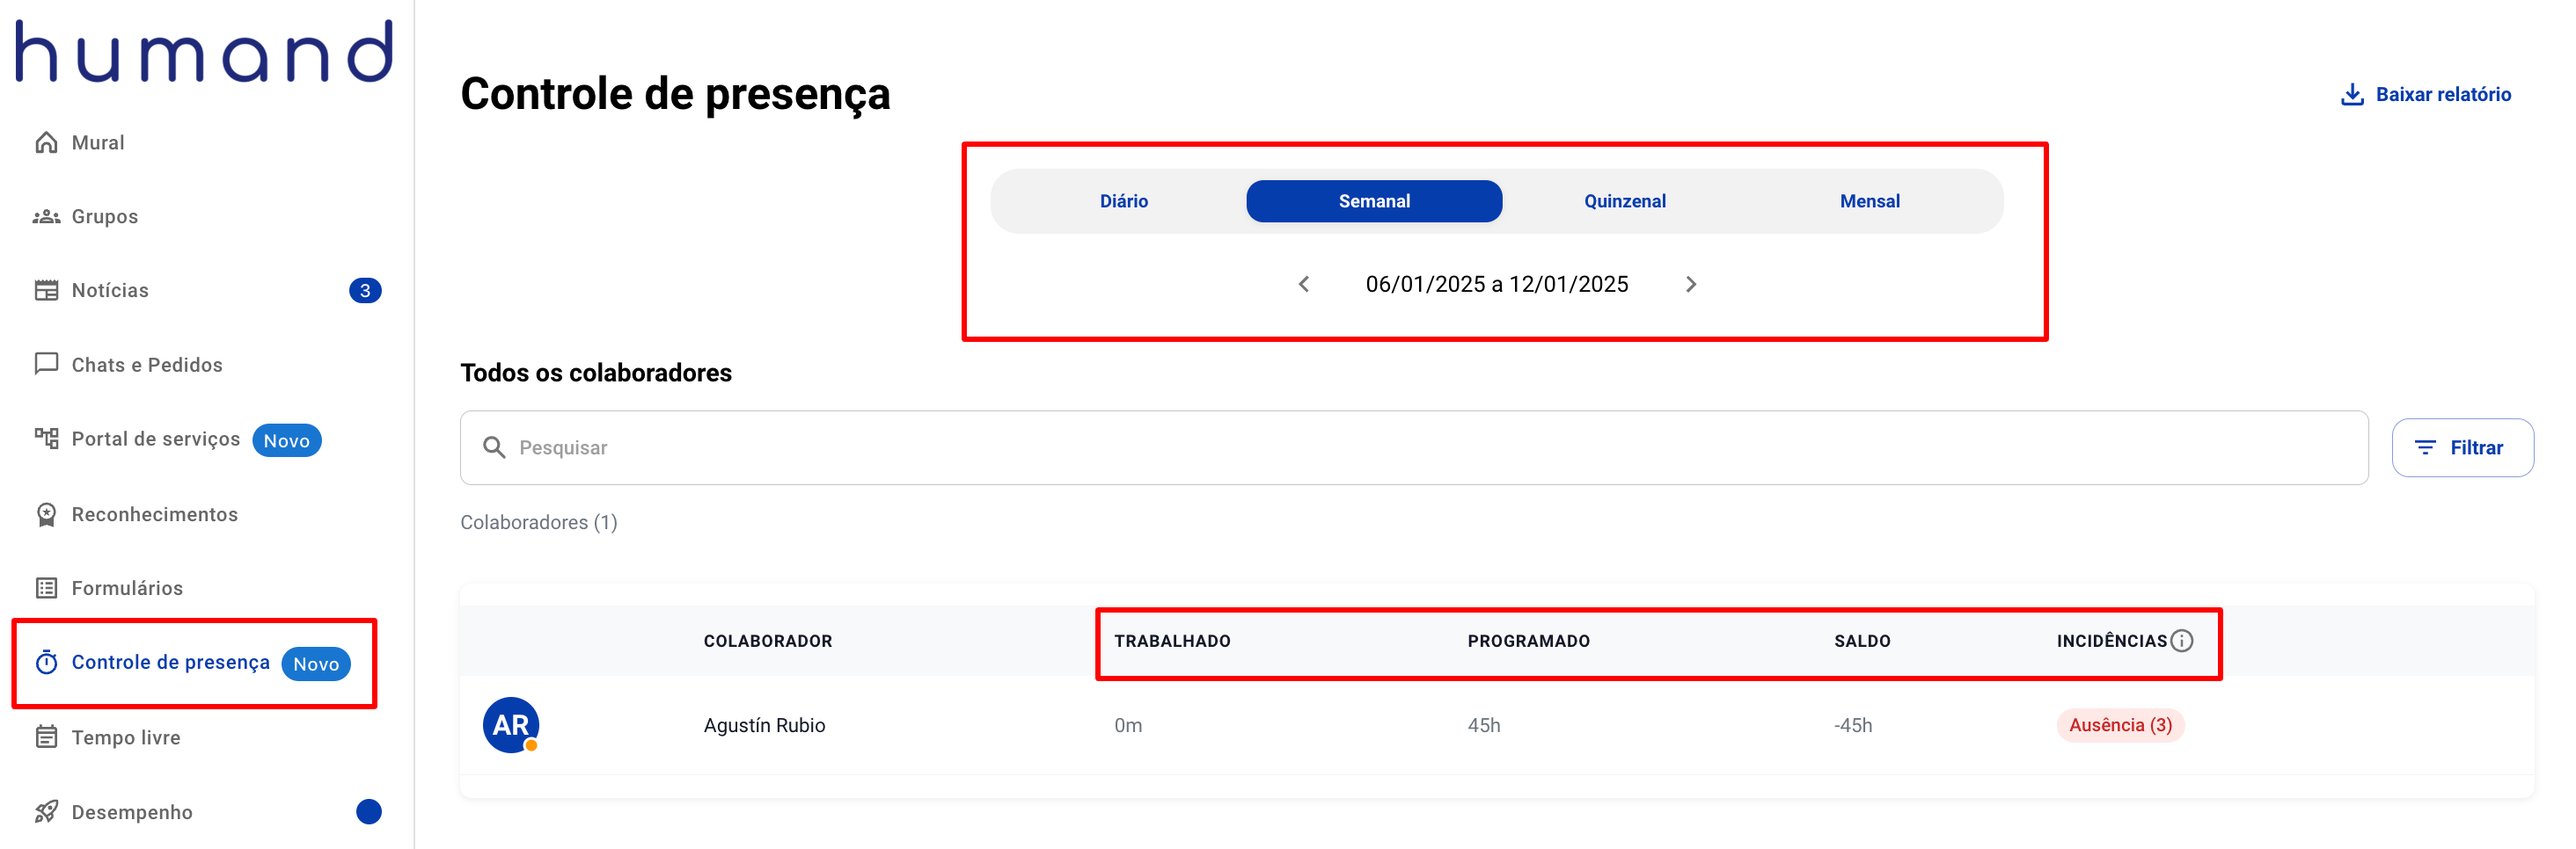Click the Ausência (3) incidence badge
The height and width of the screenshot is (849, 2576).
point(2120,726)
